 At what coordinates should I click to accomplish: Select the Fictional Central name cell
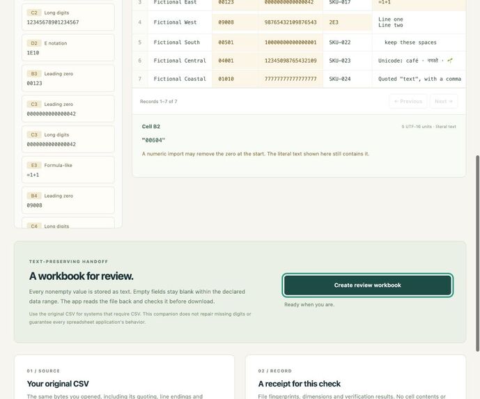point(180,61)
